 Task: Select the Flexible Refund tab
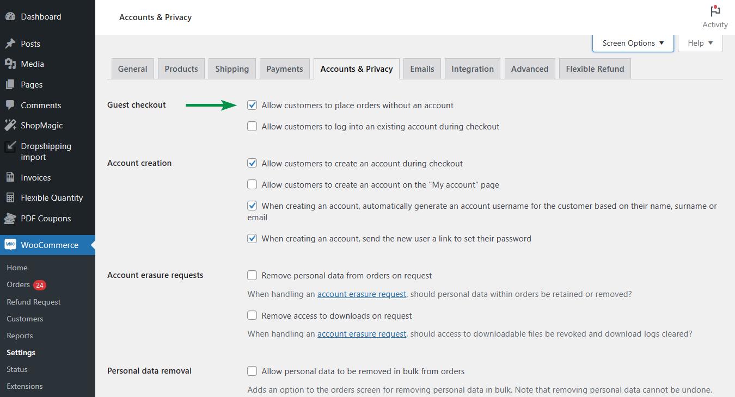[595, 69]
